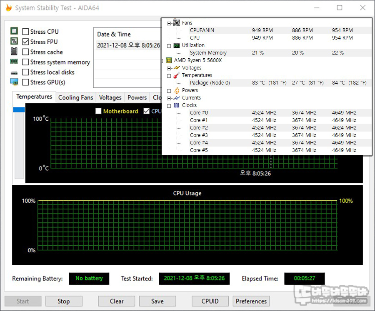The width and height of the screenshot is (375, 311).
Task: Enable the Stress CPU checkbox
Action: (x=25, y=32)
